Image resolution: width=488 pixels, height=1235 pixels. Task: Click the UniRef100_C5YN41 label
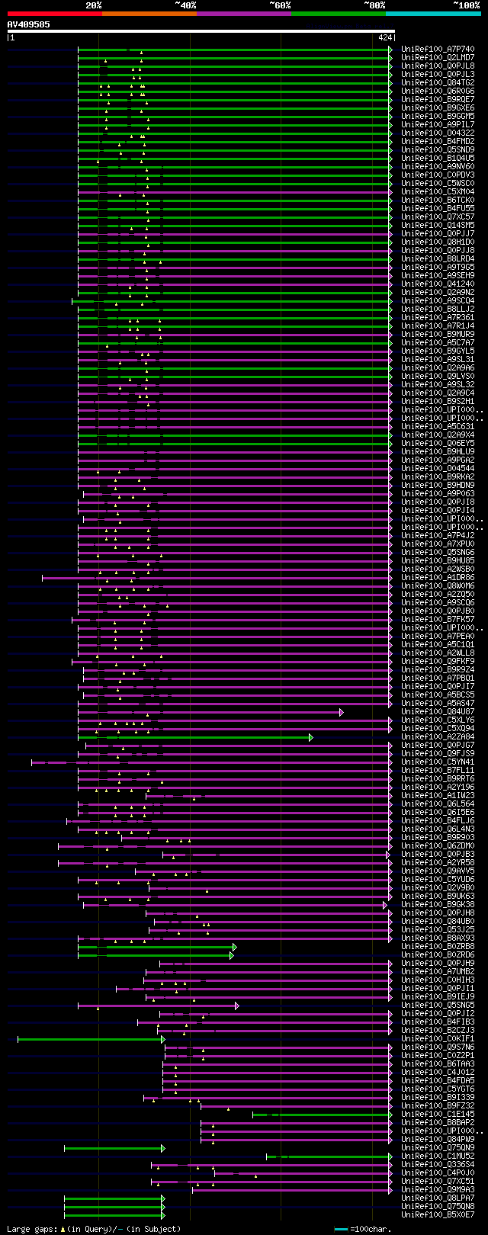point(438,762)
